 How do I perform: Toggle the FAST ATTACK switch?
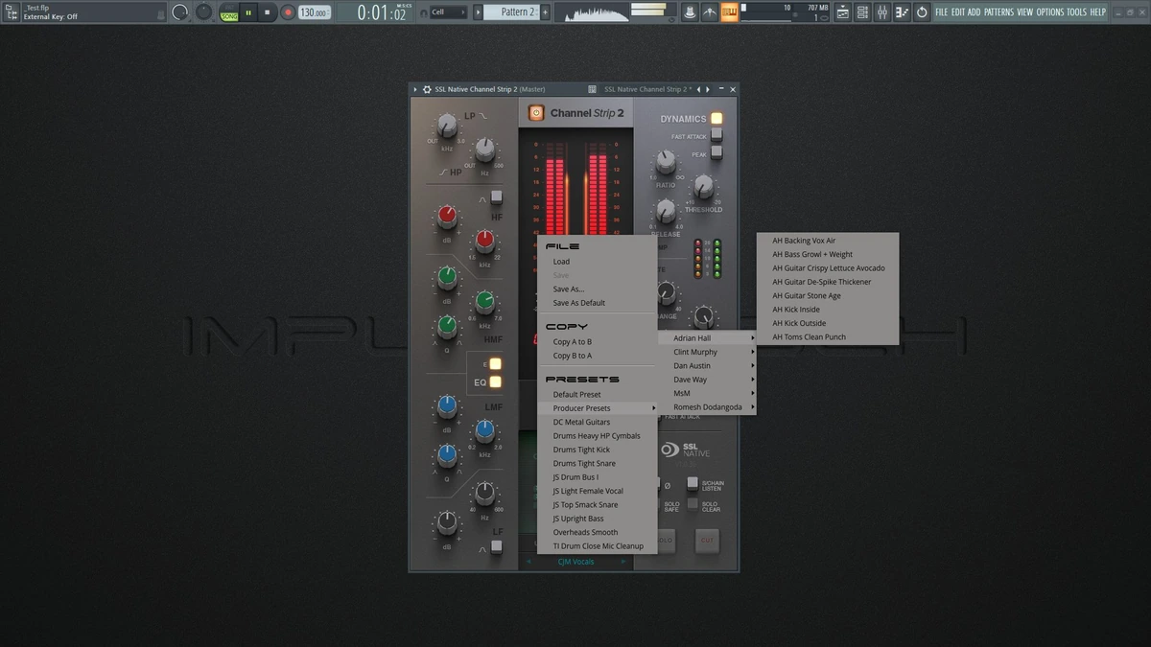coord(716,136)
